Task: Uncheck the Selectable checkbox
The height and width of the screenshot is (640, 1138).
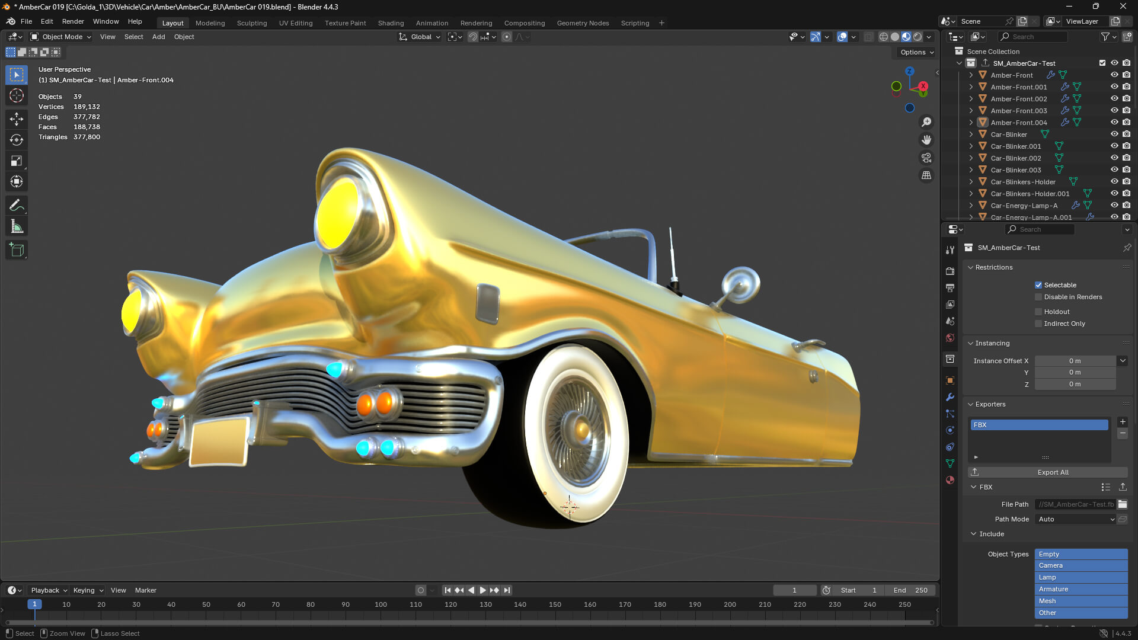Action: [1038, 285]
